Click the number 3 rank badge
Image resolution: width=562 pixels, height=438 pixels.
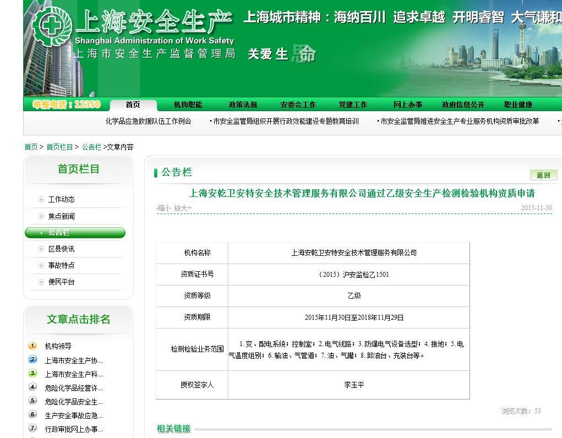pos(32,374)
